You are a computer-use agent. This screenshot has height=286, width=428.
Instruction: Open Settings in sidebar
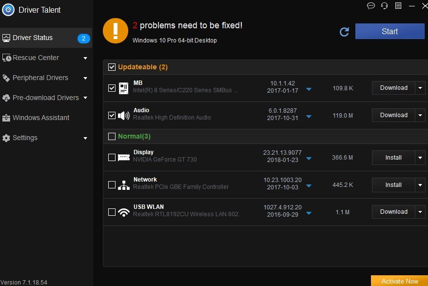(x=46, y=138)
